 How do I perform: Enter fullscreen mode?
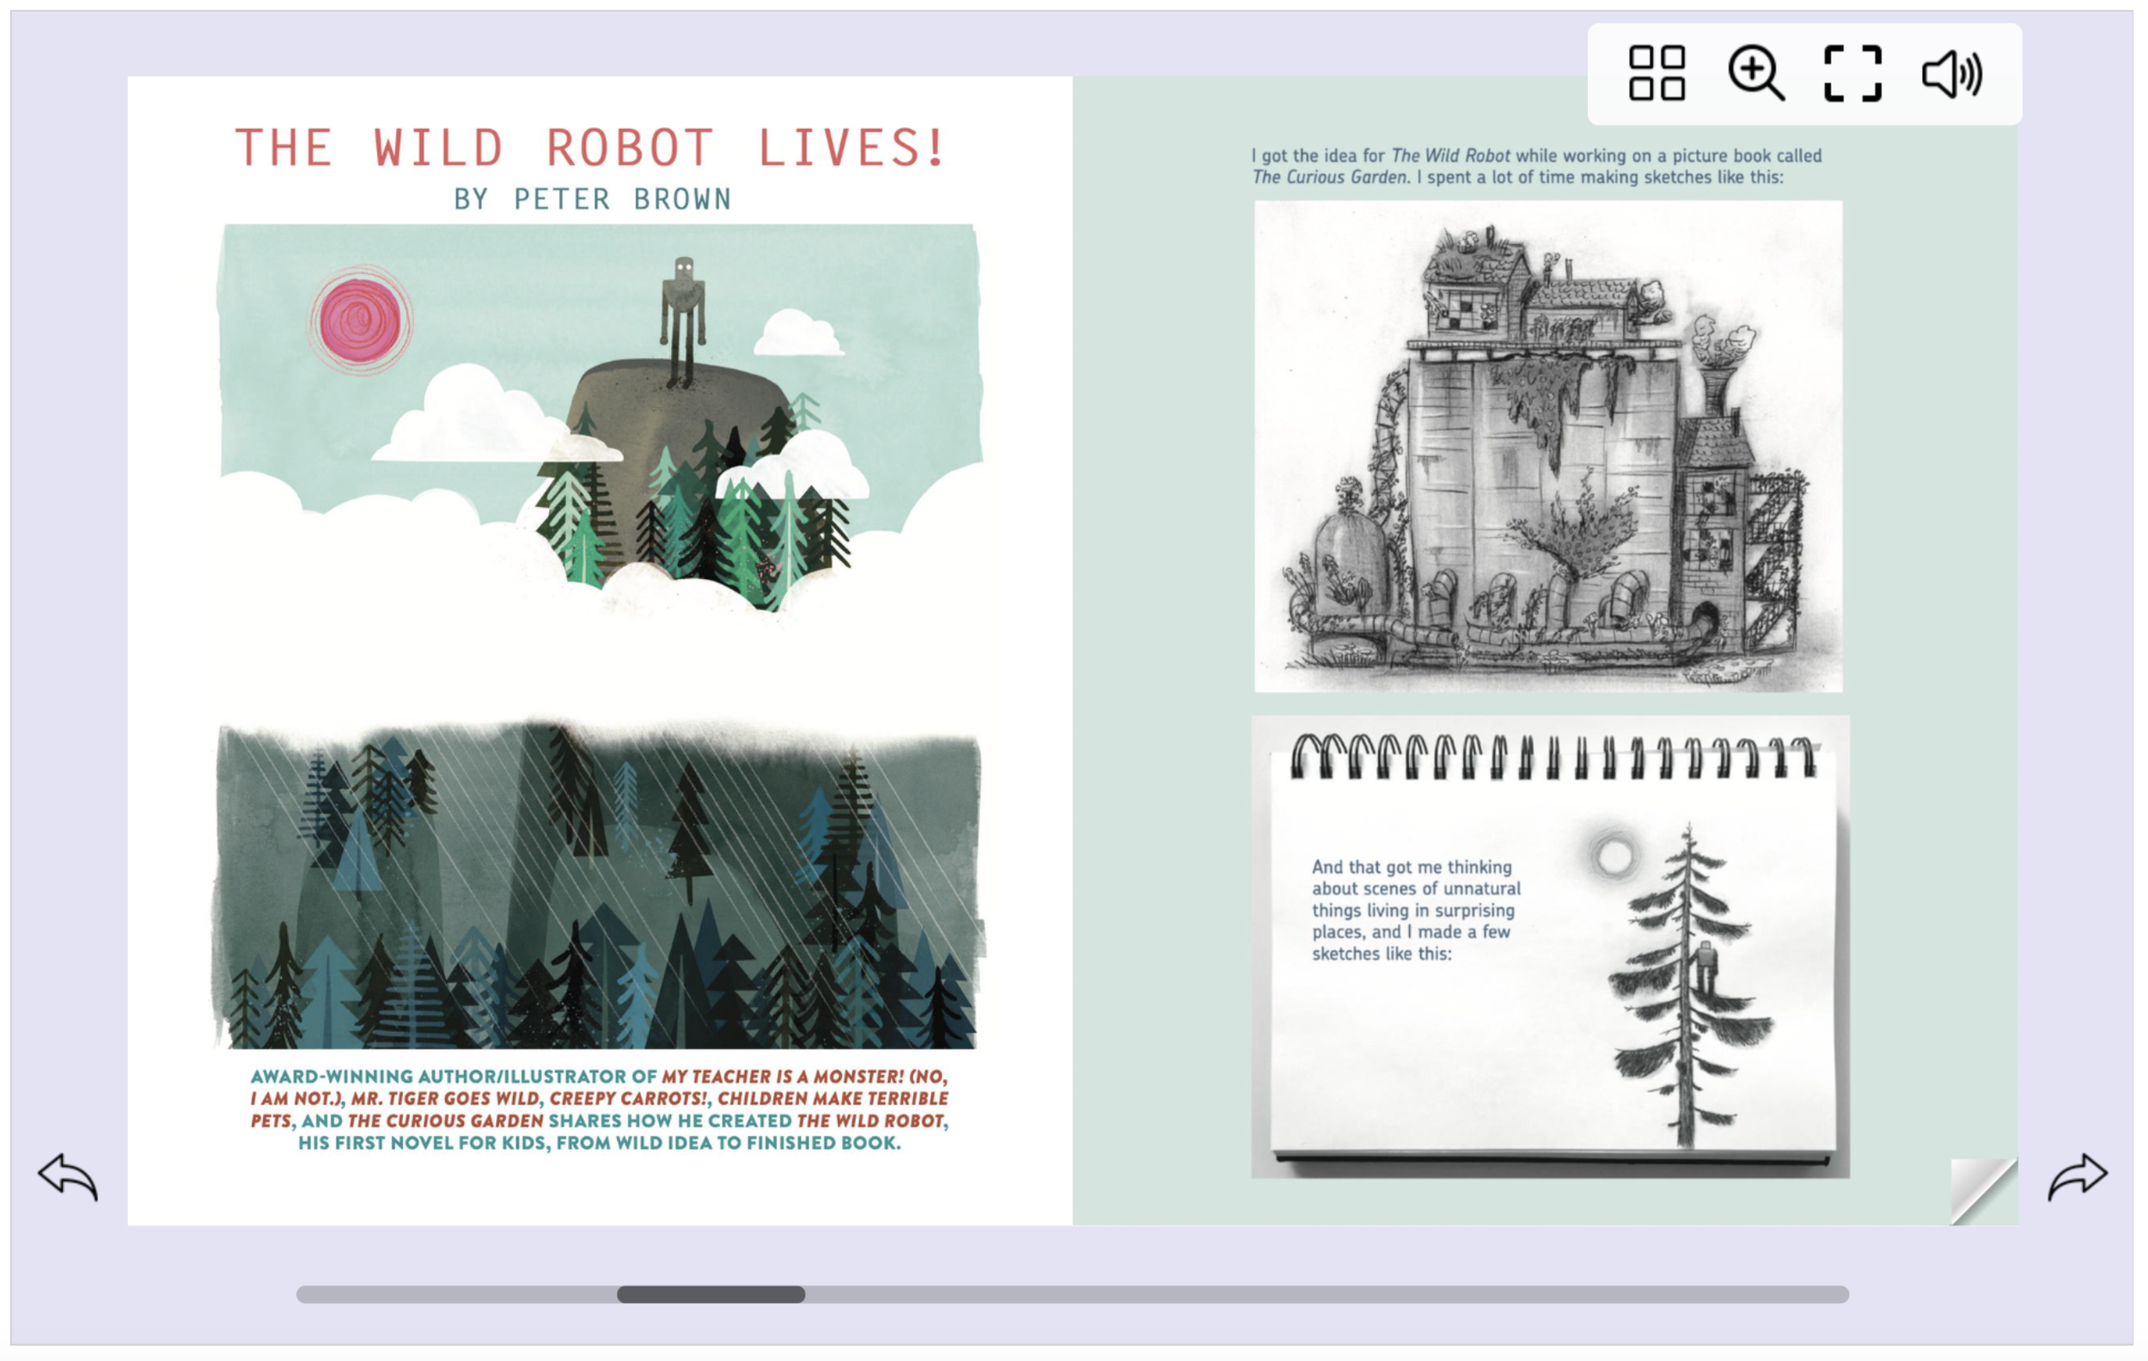point(1852,73)
